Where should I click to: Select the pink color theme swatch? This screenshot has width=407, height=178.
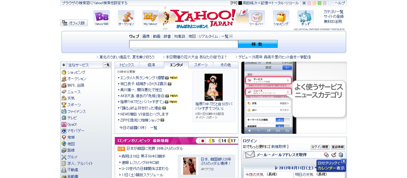pyautogui.click(x=309, y=3)
